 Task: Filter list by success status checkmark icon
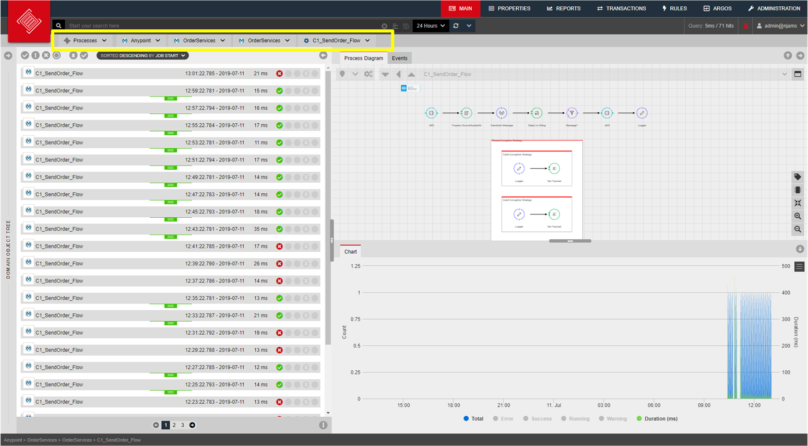[x=25, y=55]
